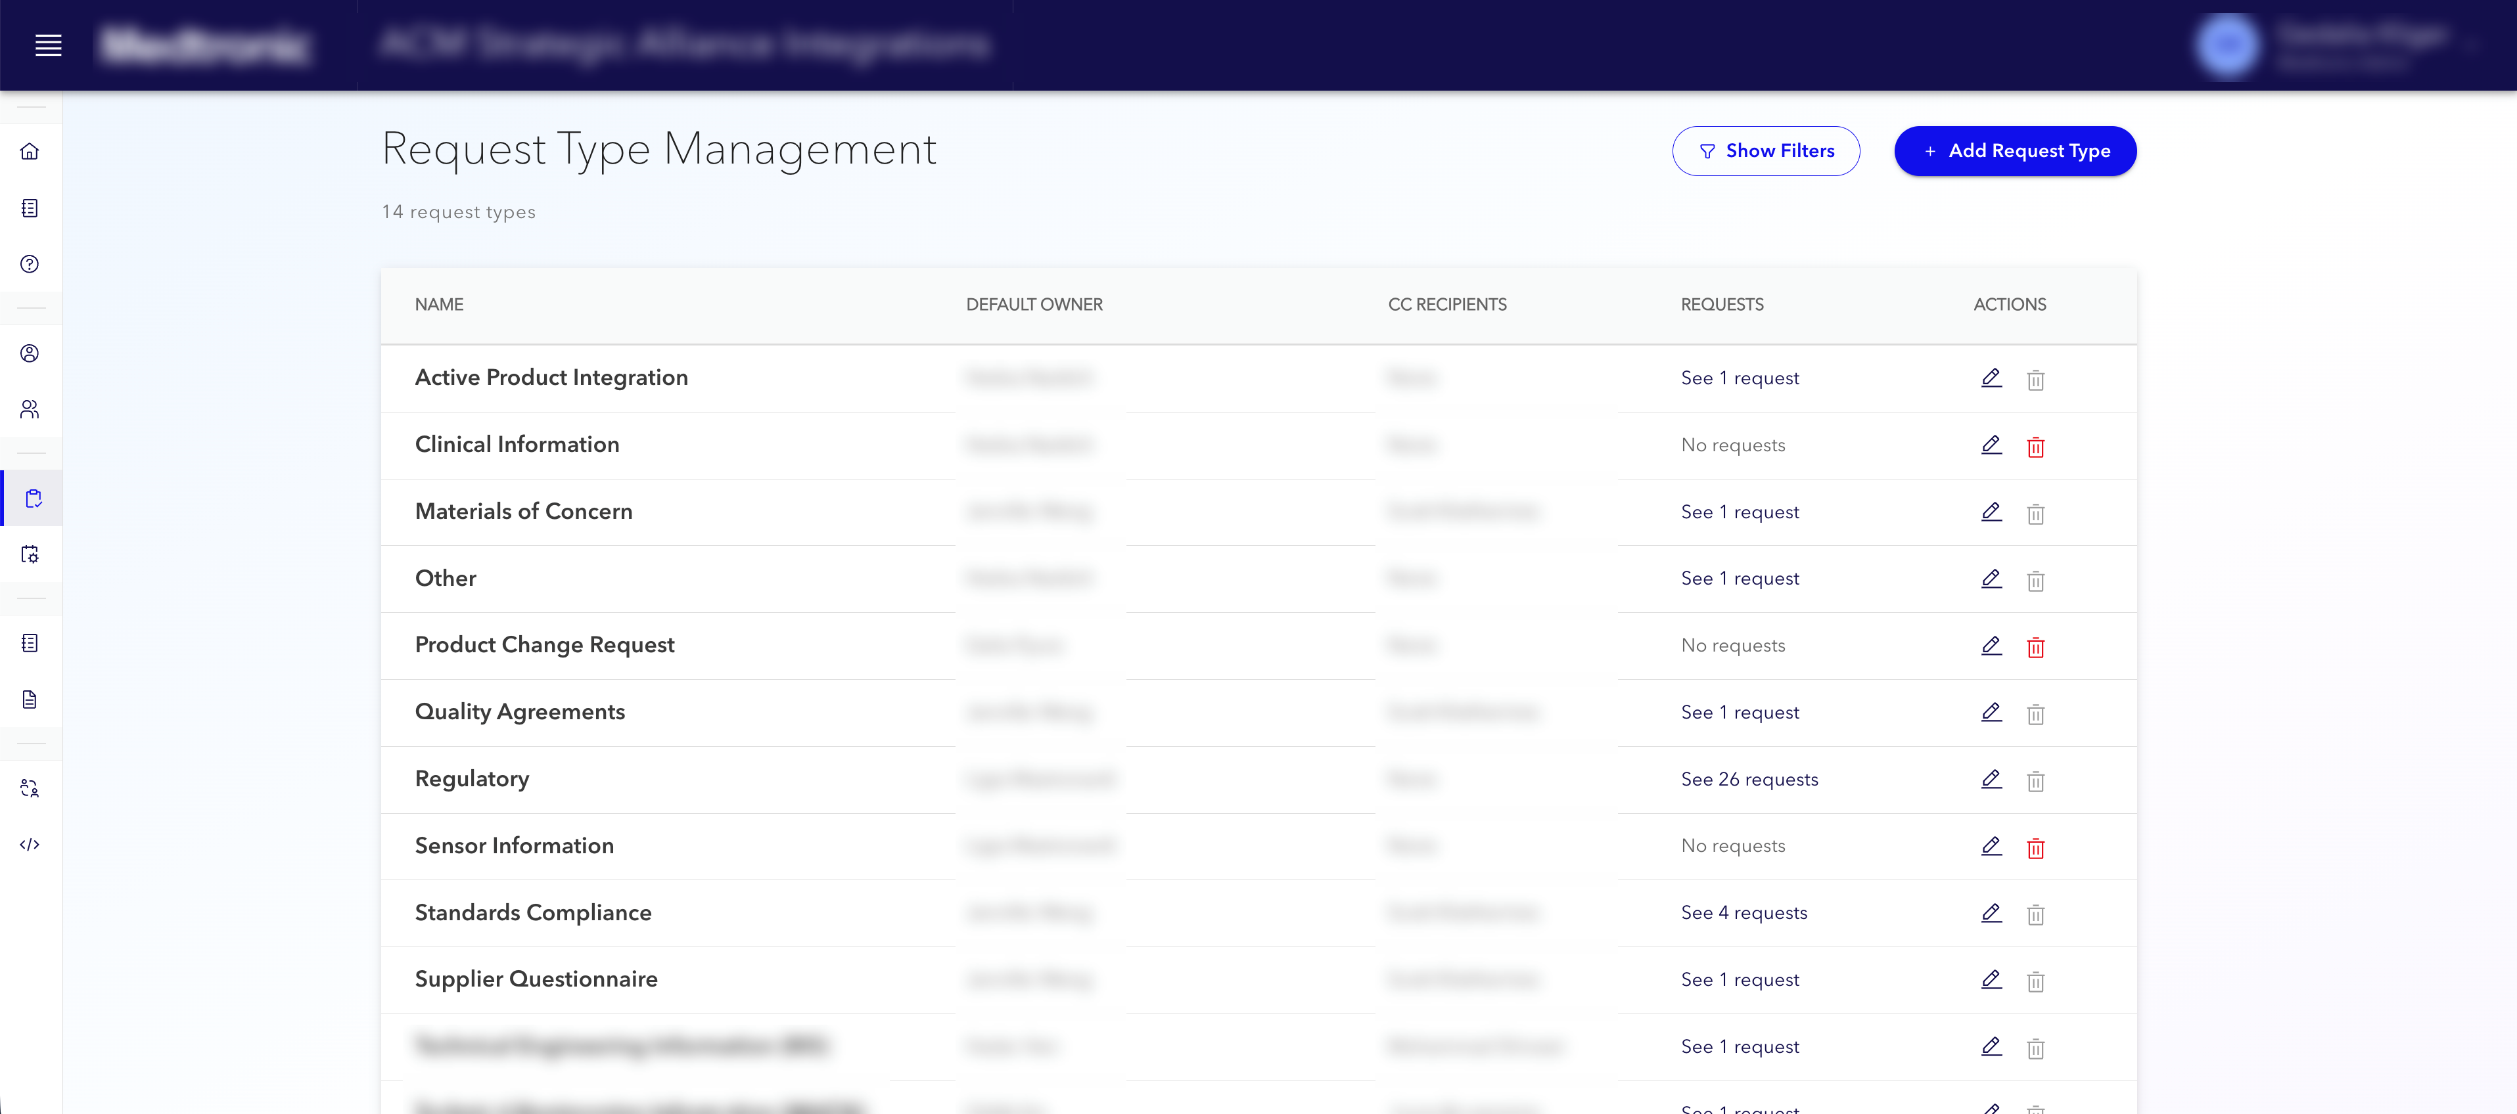Viewport: 2517px width, 1114px height.
Task: Edit the Supplier Questionnaire request type
Action: tap(1991, 980)
